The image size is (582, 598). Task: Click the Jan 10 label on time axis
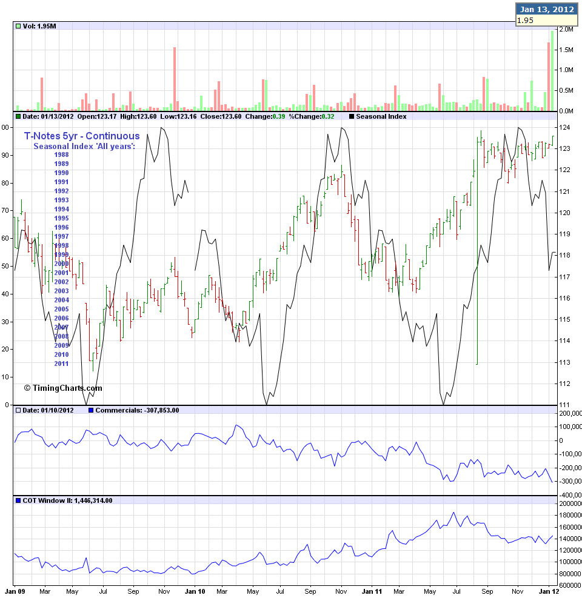click(195, 590)
